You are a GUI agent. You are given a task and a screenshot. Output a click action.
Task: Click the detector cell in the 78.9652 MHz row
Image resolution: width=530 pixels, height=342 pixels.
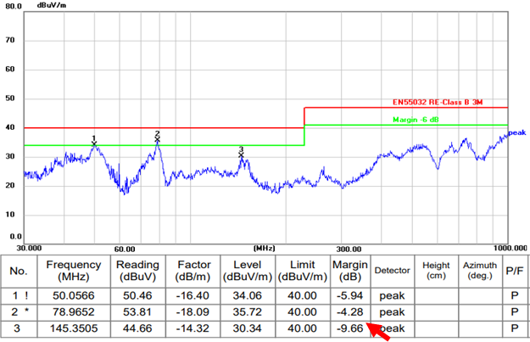click(392, 312)
